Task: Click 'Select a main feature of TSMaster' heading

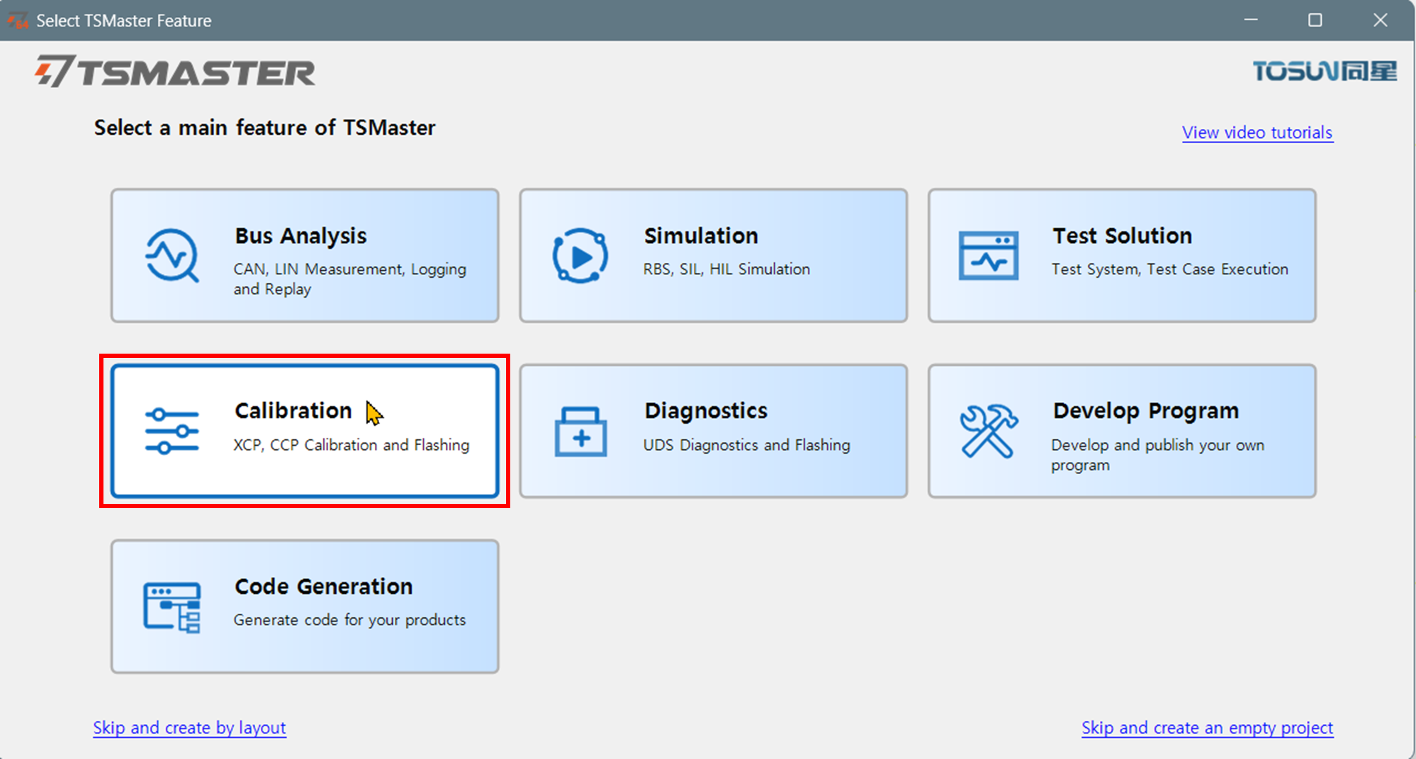Action: click(x=264, y=128)
